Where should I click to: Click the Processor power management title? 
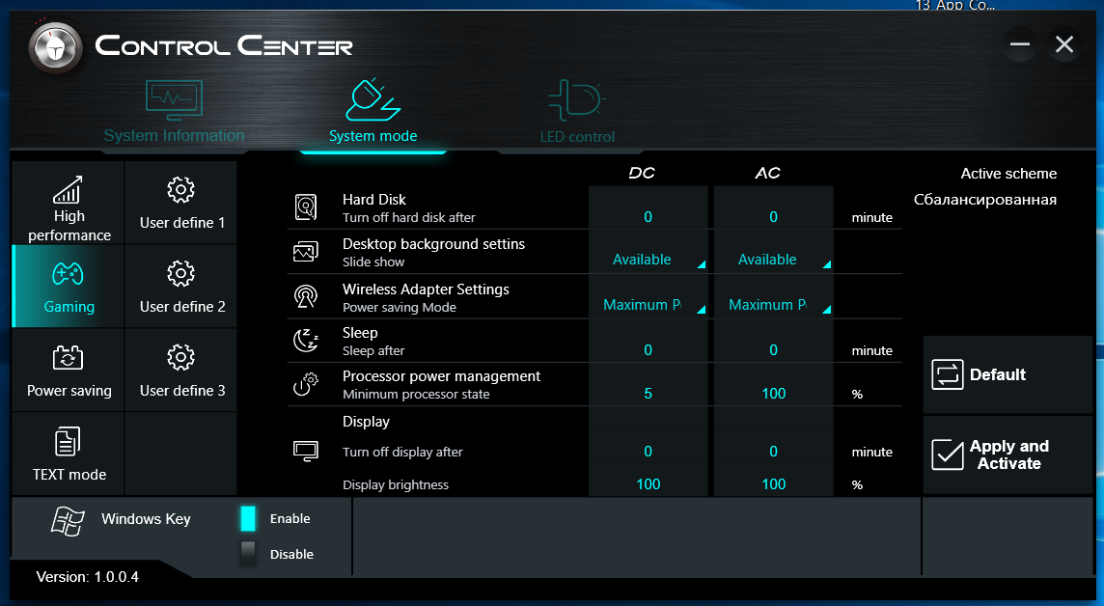(x=441, y=375)
